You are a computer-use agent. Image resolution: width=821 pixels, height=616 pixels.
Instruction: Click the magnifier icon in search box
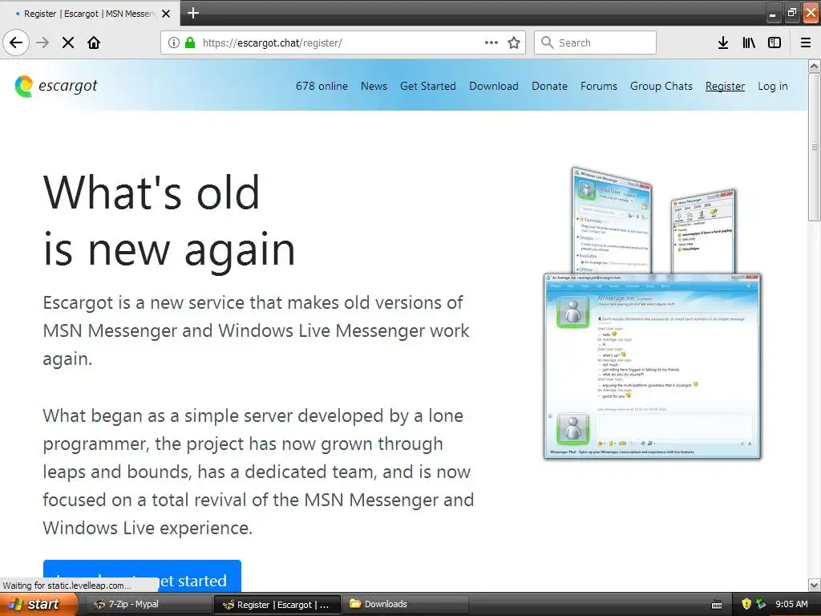(x=547, y=43)
